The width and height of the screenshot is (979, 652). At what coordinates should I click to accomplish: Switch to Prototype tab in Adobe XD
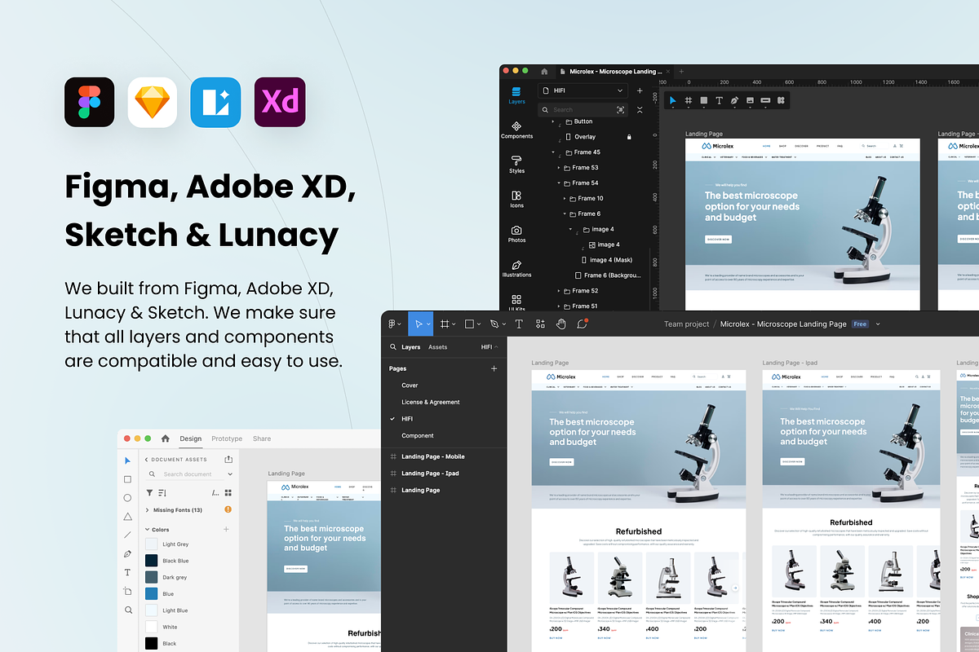pos(227,438)
